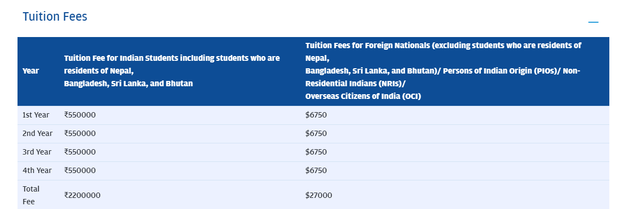This screenshot has width=621, height=209.
Task: Click $6750 in the 2nd Year row
Action: coord(316,133)
